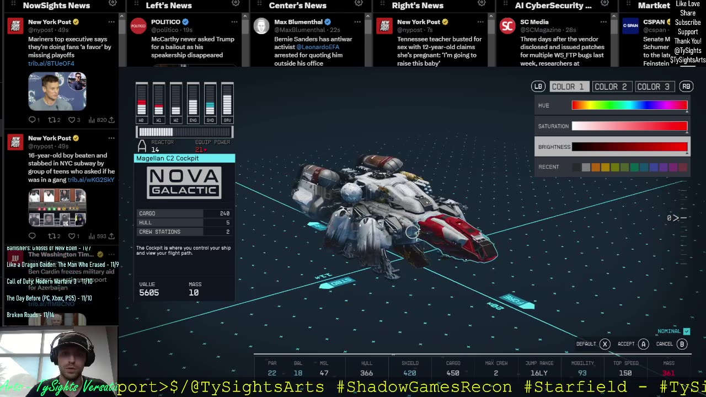Open Left's News column settings gear
The width and height of the screenshot is (706, 397).
point(236,3)
